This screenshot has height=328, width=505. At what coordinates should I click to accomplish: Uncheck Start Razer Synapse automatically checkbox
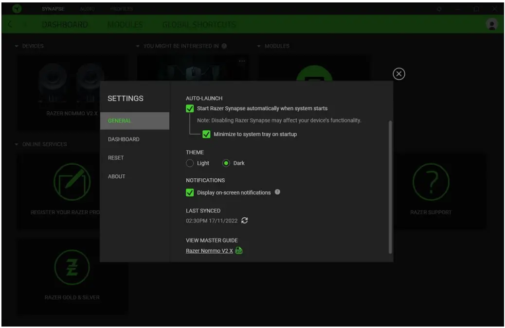190,108
